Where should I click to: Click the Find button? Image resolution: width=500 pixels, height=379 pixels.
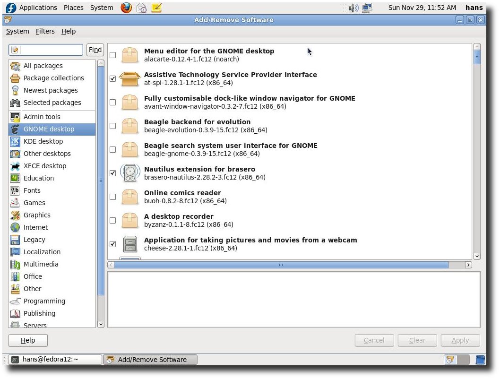(x=95, y=50)
